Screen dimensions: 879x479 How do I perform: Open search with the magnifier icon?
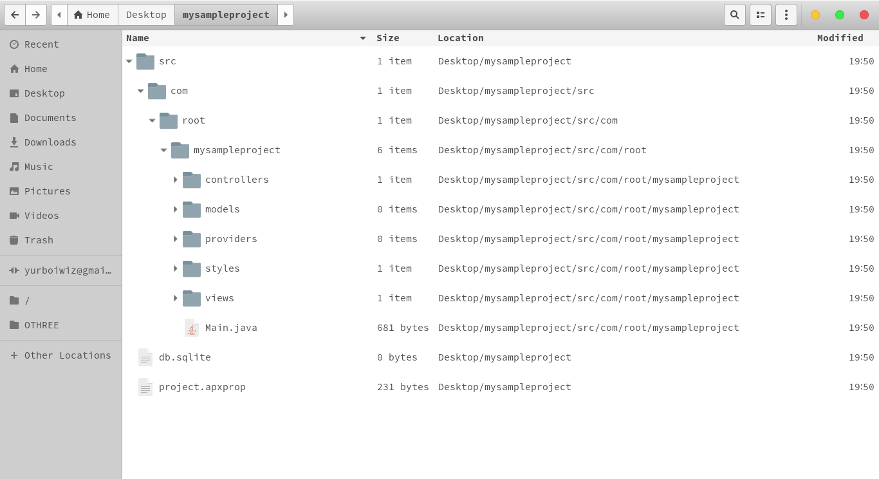tap(735, 15)
